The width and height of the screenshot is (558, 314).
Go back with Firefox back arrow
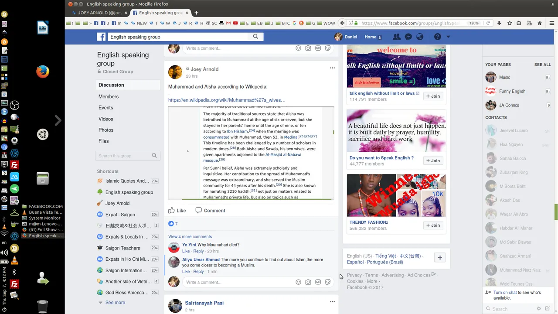tap(343, 23)
